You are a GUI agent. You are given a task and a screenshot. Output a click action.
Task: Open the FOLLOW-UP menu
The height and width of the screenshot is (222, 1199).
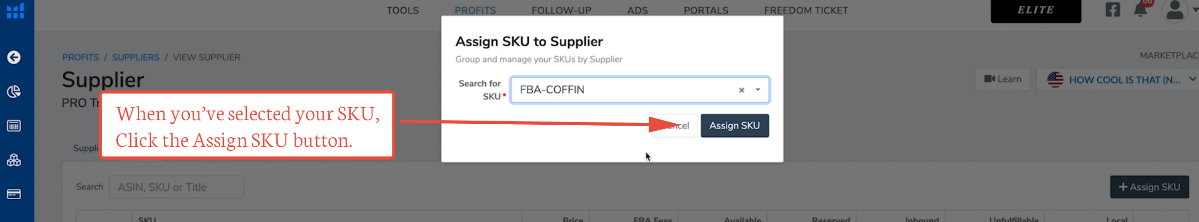click(561, 10)
